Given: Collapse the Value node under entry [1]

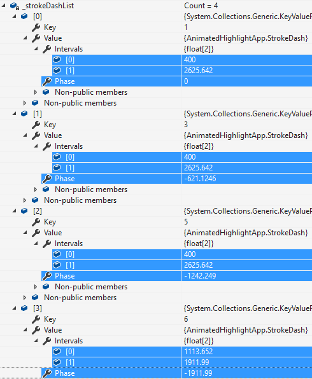Looking at the screenshot, I should (25, 135).
